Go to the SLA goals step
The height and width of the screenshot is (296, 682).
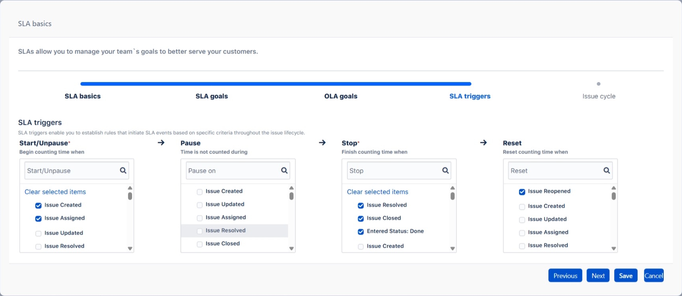tap(211, 96)
